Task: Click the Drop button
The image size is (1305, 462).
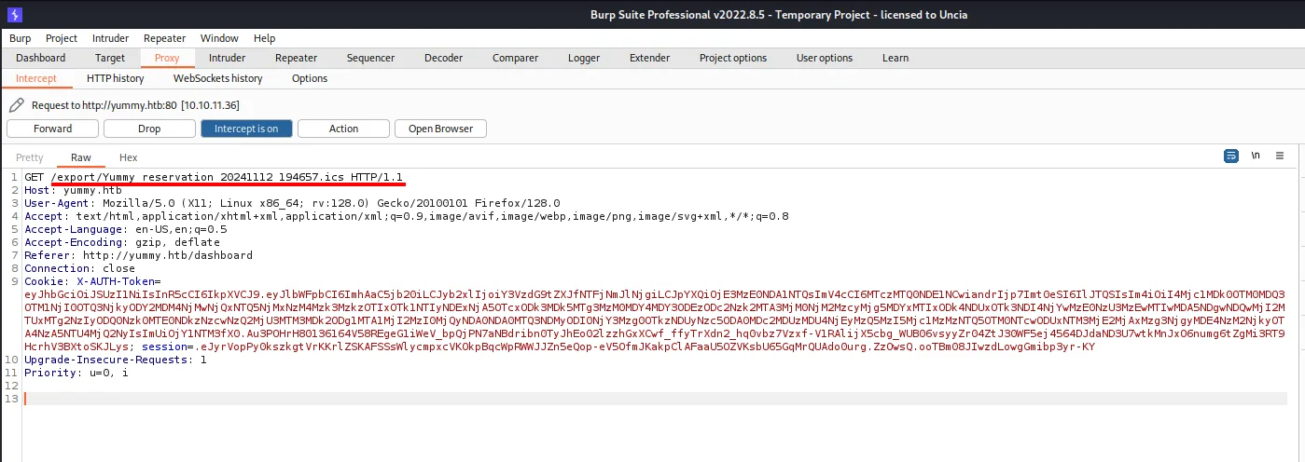Action: [149, 129]
